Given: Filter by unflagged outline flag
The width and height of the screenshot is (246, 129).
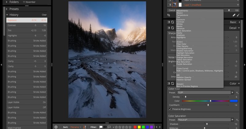Looking at the screenshot, I should [109, 127].
